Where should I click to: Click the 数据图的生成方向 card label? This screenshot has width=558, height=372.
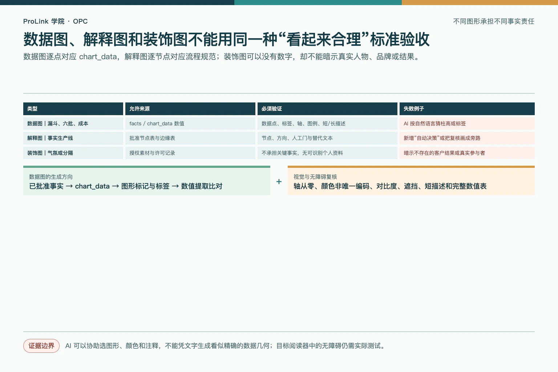tap(51, 177)
